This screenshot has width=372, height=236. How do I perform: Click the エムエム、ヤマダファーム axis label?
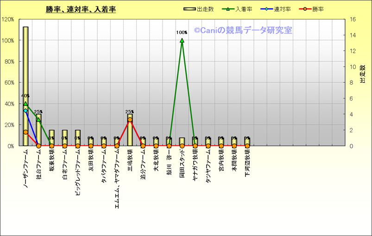click(x=117, y=178)
